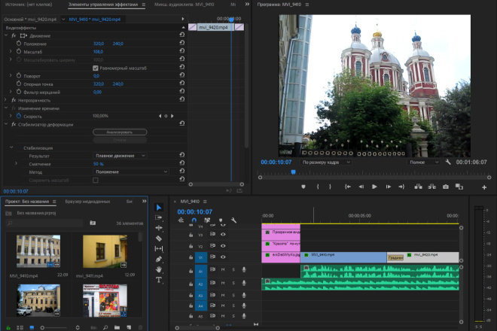Screen dimensions: 497x331
Task: Mark In point in program monitor
Action: [x=318, y=187]
